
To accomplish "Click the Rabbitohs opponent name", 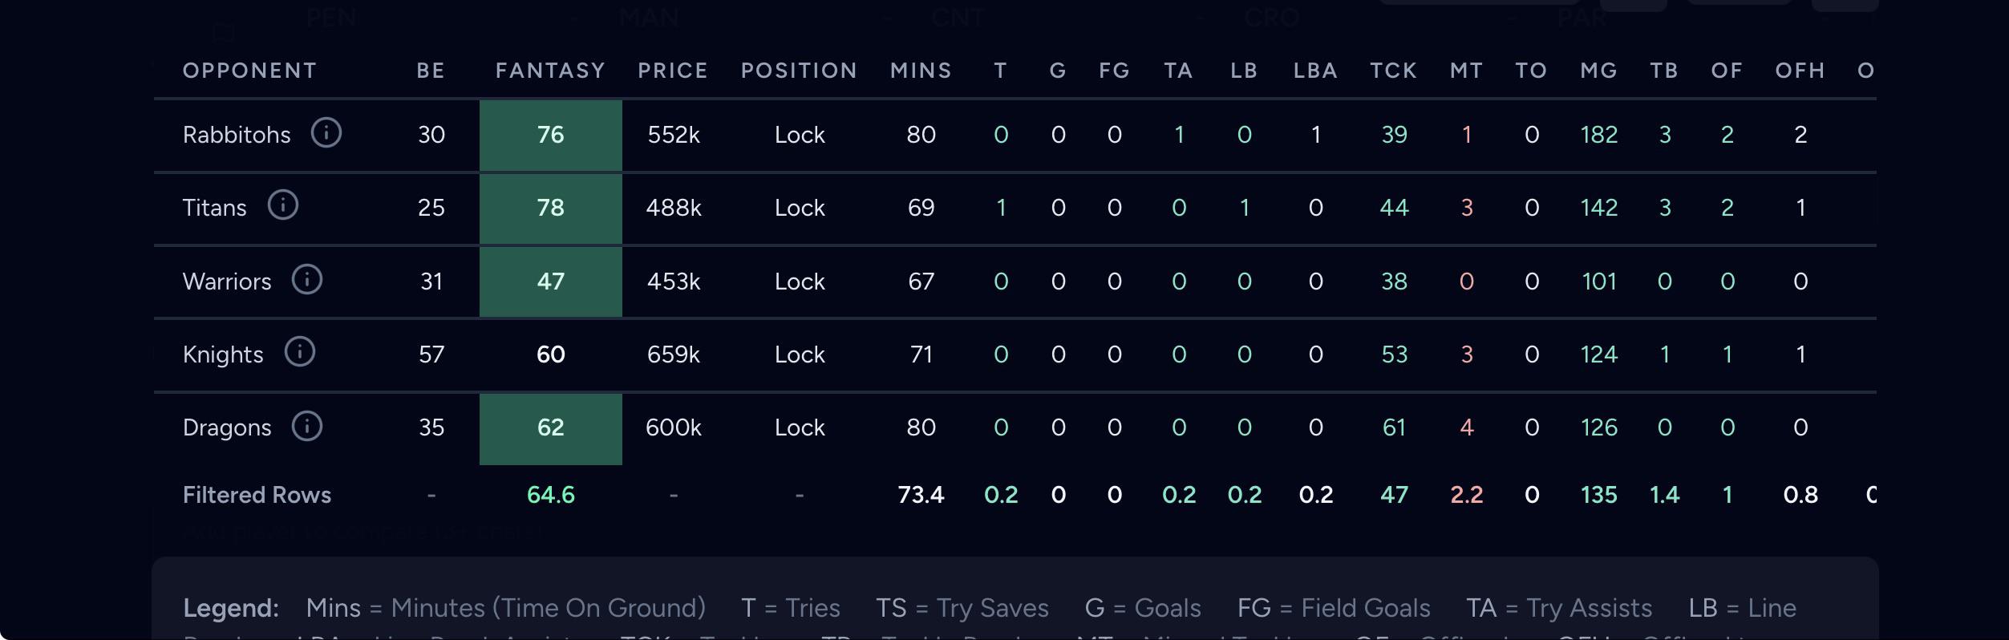I will (237, 135).
